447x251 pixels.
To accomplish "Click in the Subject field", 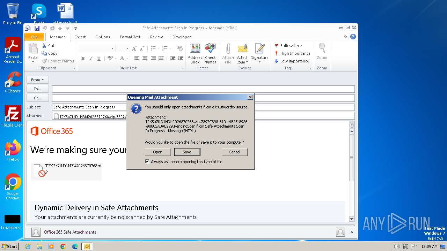I will [203, 107].
